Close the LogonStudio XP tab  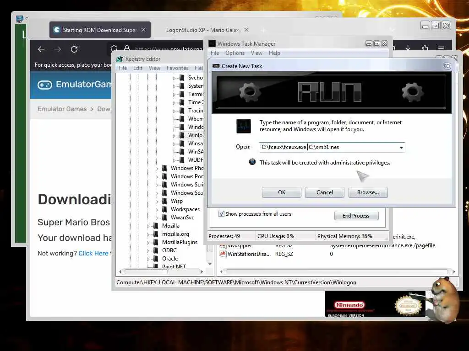point(246,30)
